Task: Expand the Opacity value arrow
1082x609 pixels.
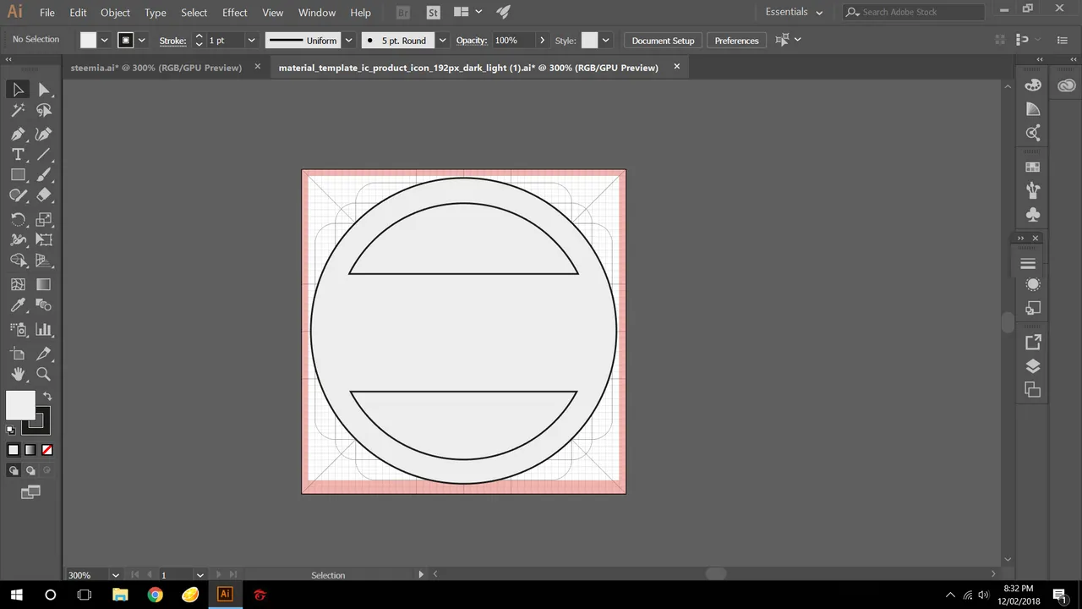Action: click(x=542, y=41)
